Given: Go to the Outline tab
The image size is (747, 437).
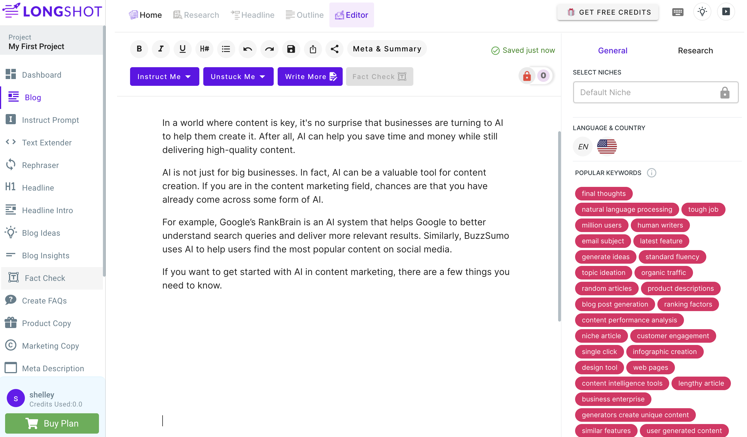Looking at the screenshot, I should pos(305,15).
